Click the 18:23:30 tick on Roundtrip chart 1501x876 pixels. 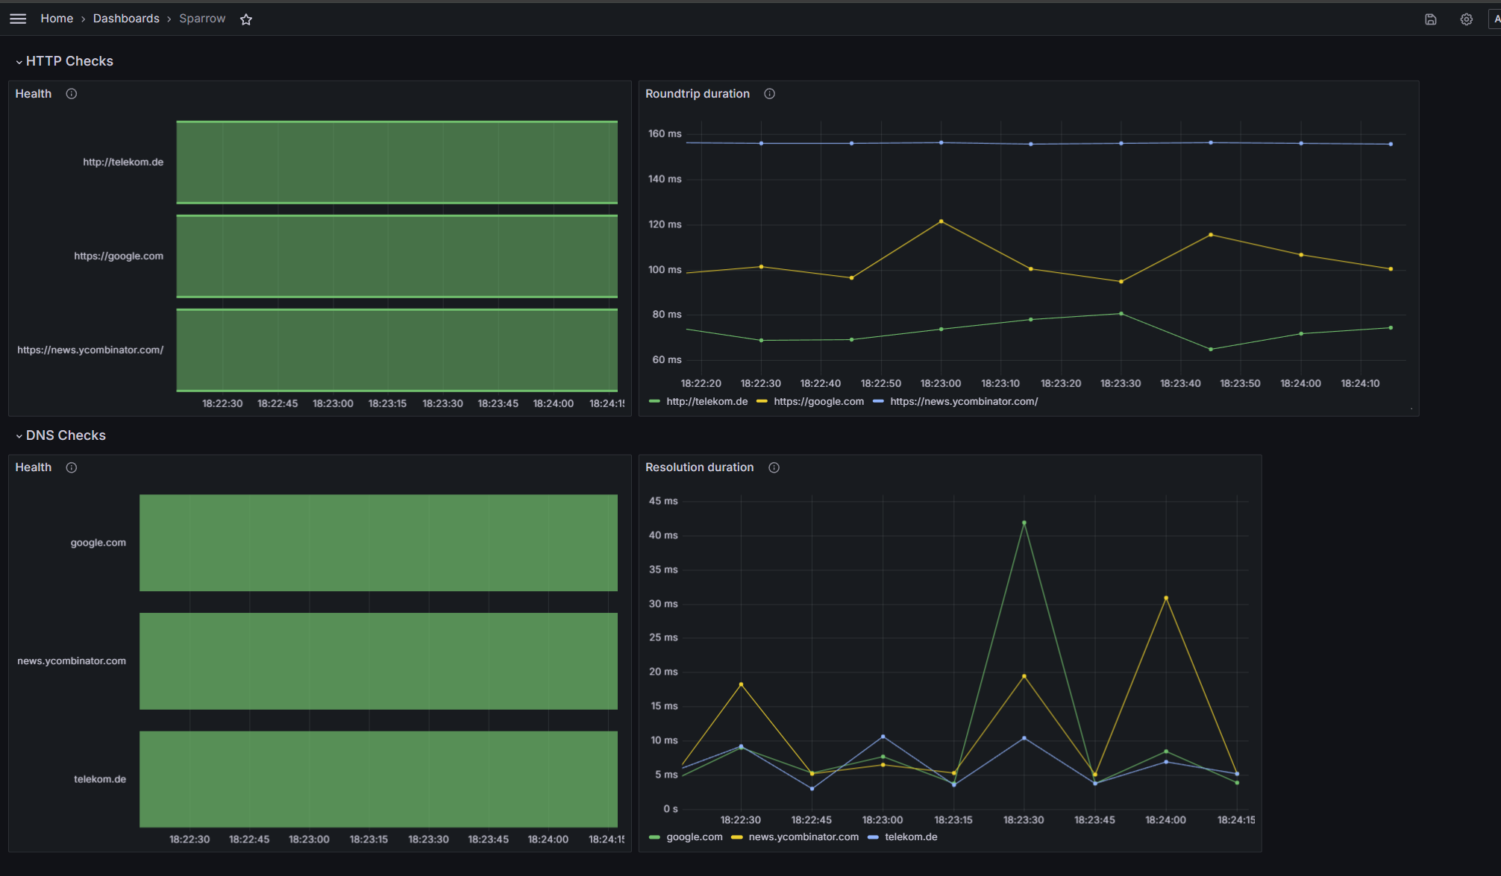point(1121,384)
